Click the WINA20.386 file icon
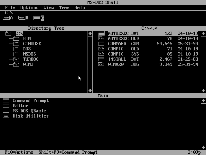Viewport: 206px width, 155px height. 101,64
